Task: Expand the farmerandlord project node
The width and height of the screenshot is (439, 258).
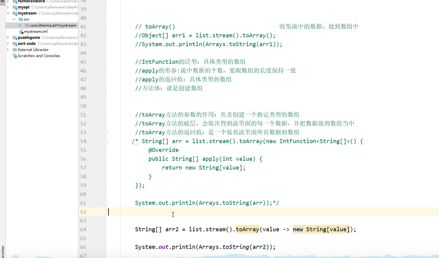Action: pos(7,1)
